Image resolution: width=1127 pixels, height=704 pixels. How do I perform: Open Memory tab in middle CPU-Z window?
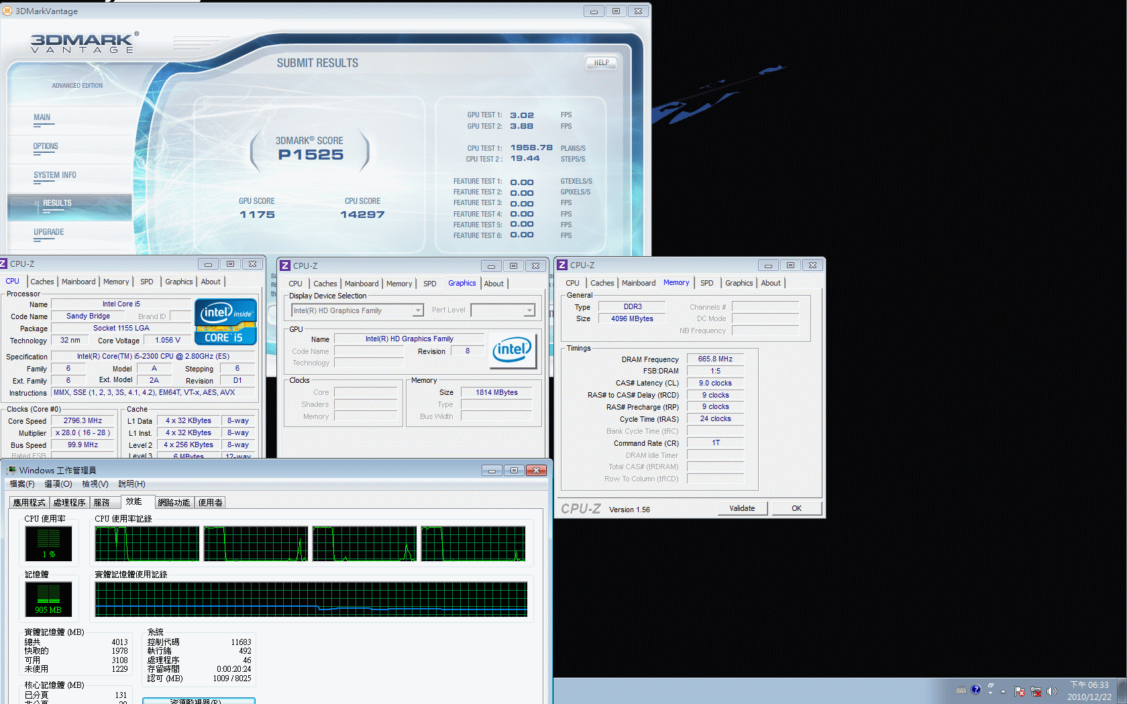pyautogui.click(x=399, y=284)
